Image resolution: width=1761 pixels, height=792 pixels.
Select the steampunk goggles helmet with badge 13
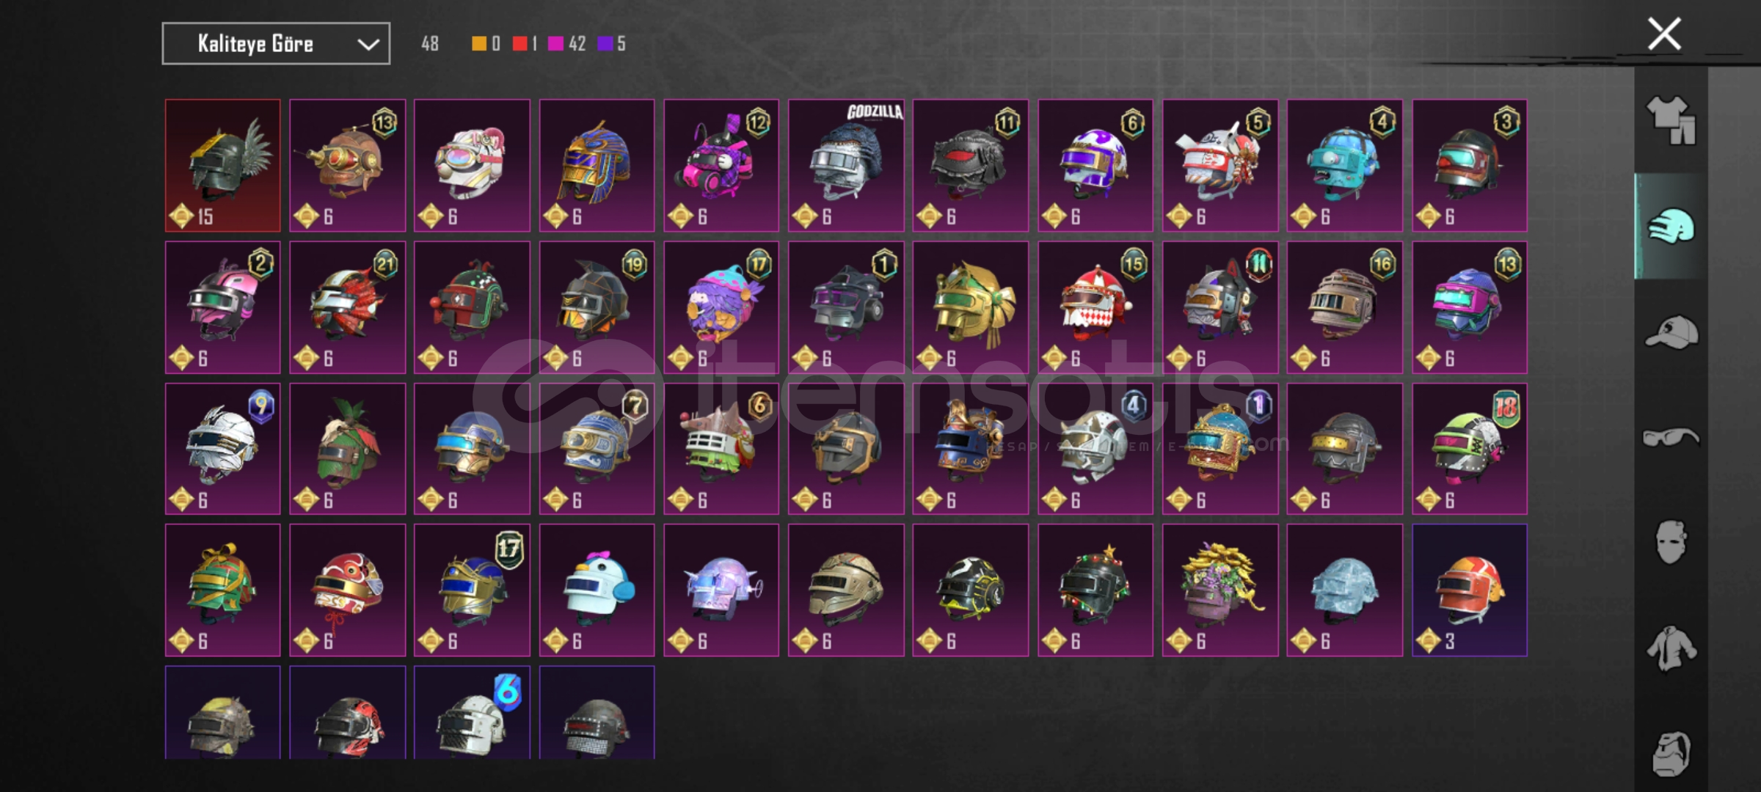point(347,166)
